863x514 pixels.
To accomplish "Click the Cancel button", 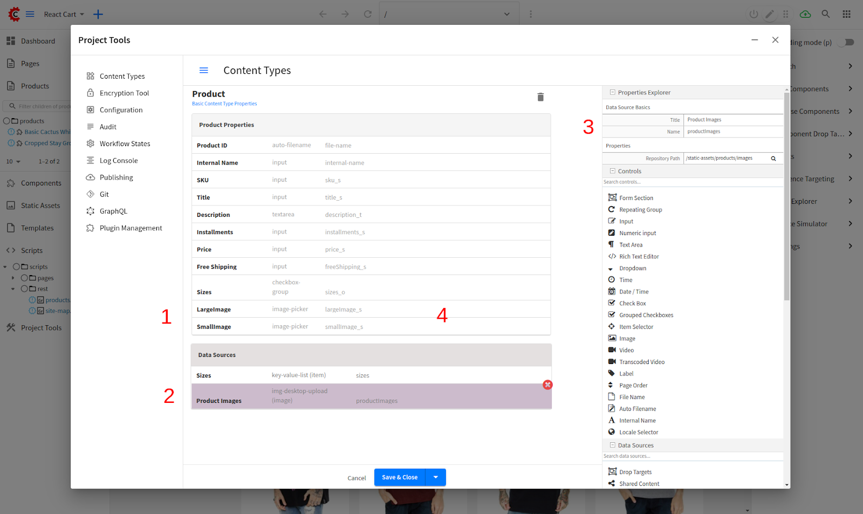I will [x=357, y=478].
